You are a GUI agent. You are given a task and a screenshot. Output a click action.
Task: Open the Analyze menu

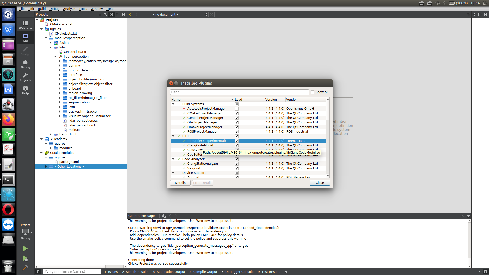(69, 9)
